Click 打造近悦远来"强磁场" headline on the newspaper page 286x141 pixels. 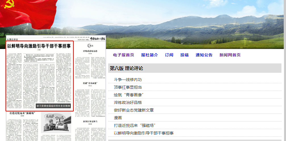pos(22,113)
